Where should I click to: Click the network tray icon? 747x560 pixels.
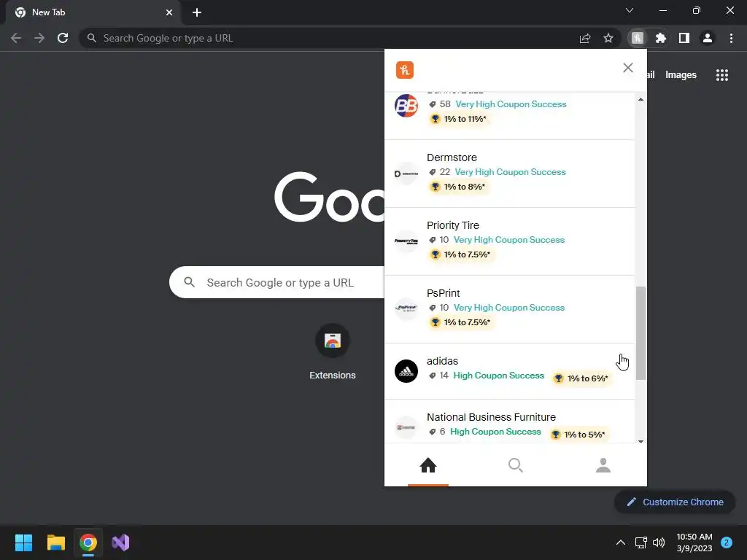(640, 542)
